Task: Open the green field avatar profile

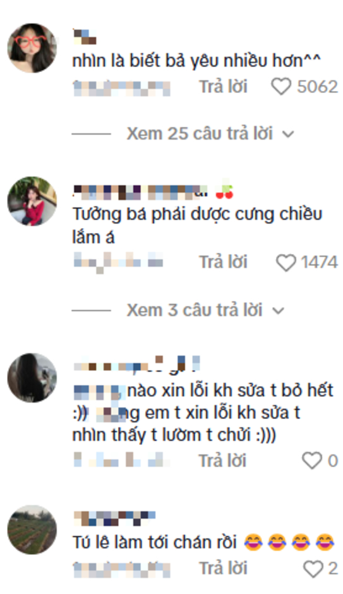Action: pyautogui.click(x=32, y=530)
